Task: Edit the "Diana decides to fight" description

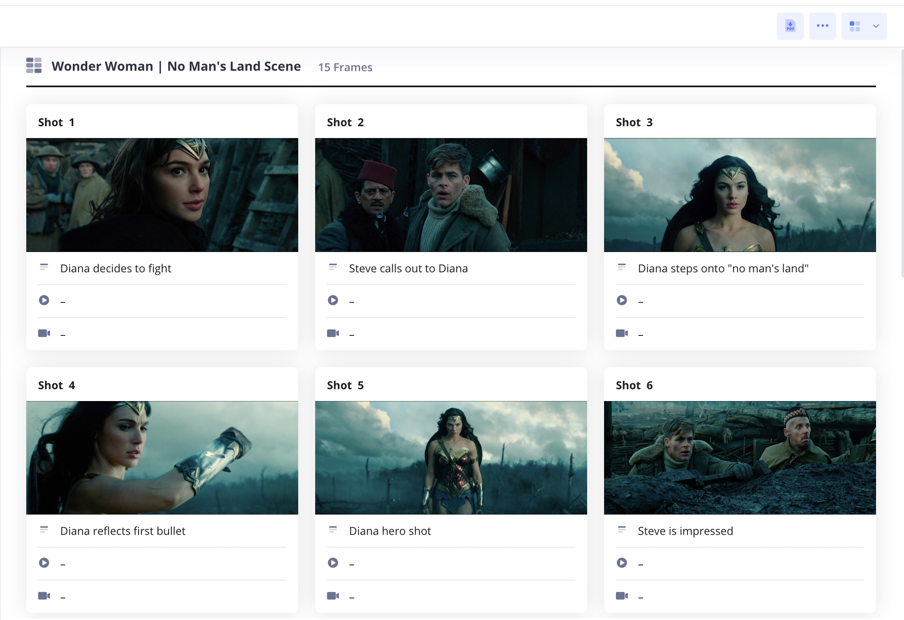Action: pyautogui.click(x=116, y=268)
